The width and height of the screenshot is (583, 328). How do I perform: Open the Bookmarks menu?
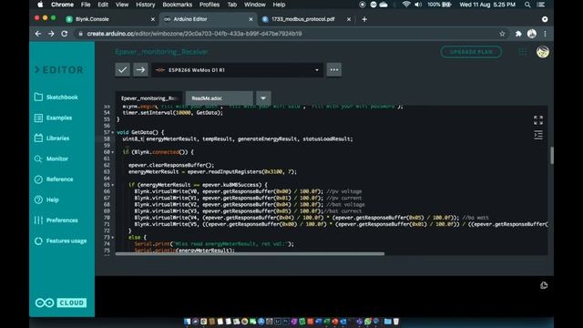(x=178, y=5)
